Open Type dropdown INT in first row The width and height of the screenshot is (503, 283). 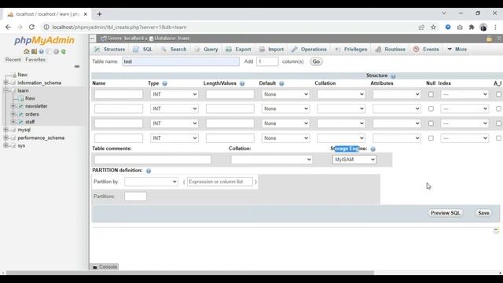point(174,94)
